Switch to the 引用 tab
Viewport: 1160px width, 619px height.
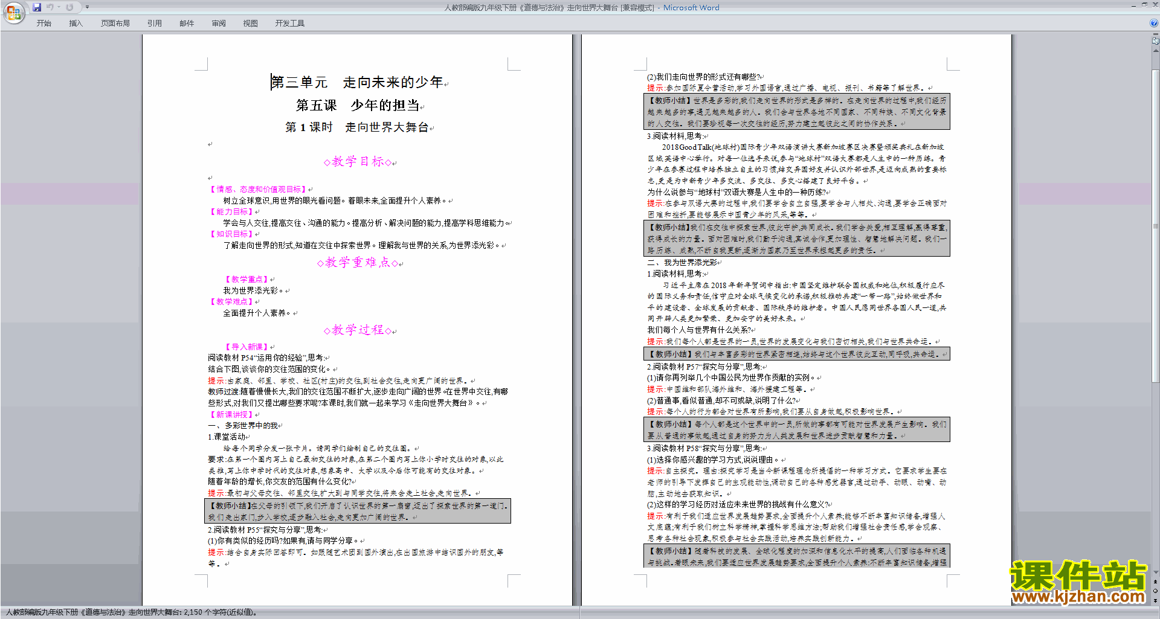click(155, 24)
